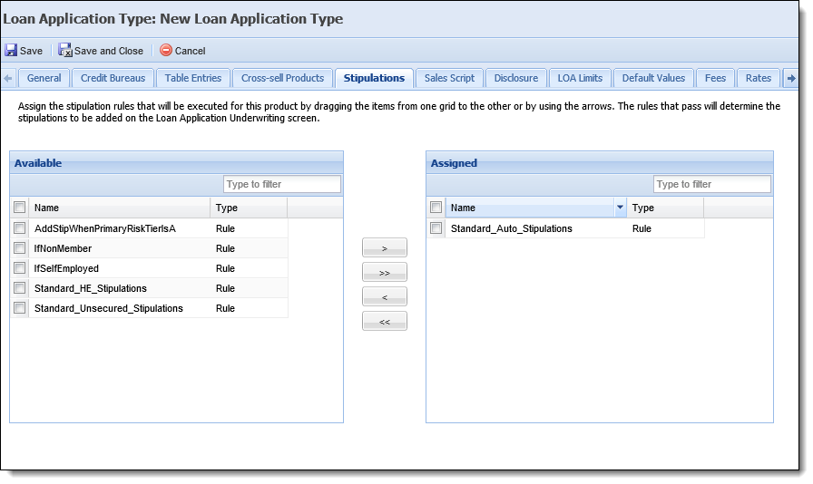Check the AddStipWhenPrimaryRiskTierIsA checkbox
The width and height of the screenshot is (813, 484).
coord(20,228)
